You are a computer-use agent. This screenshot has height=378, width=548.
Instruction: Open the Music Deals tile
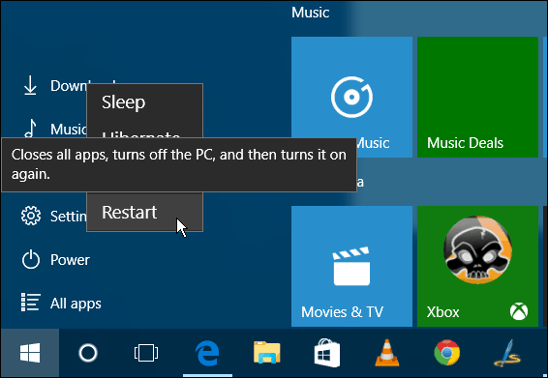[x=477, y=97]
